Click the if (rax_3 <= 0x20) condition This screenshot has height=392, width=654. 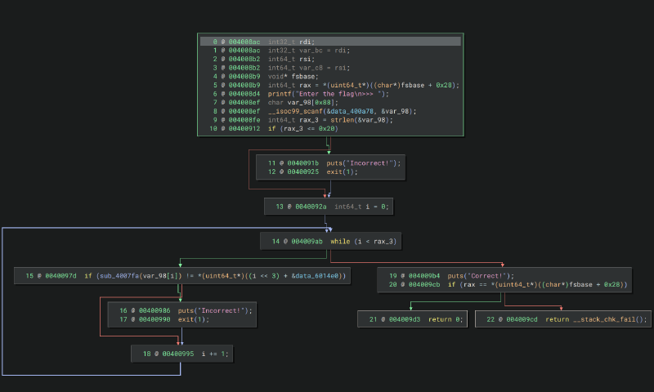coord(302,128)
